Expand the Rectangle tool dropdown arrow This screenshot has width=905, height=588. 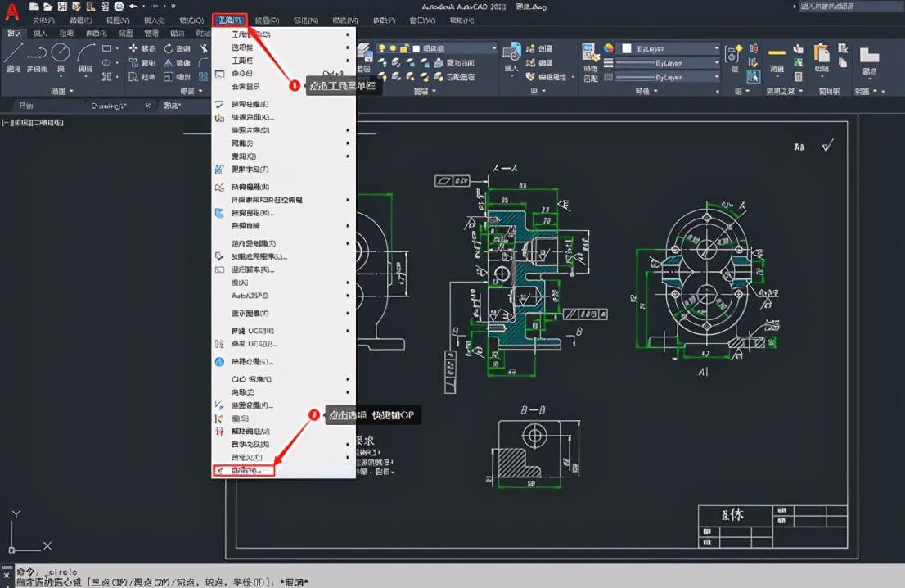(x=118, y=48)
